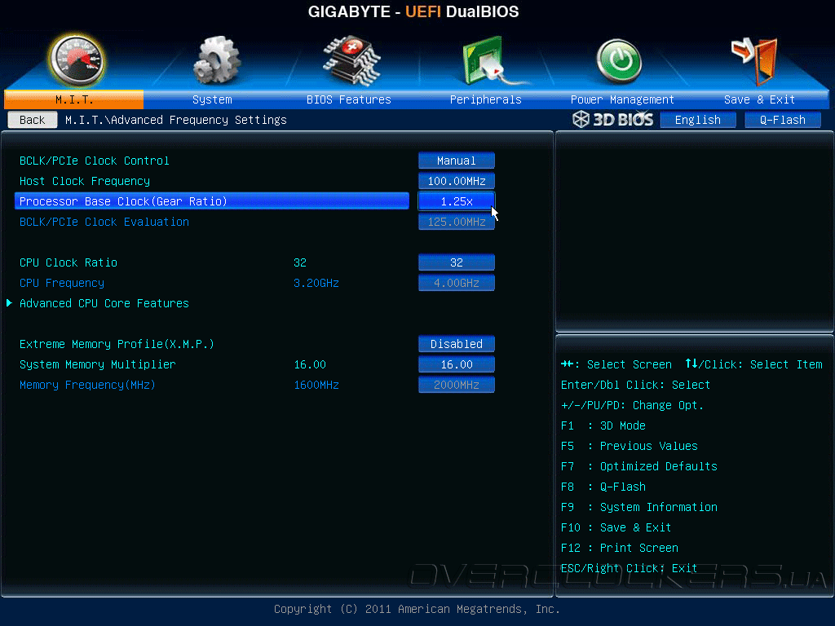Open the Gear Ratio 1.25x dropdown
Image resolution: width=835 pixels, height=626 pixels.
click(457, 201)
